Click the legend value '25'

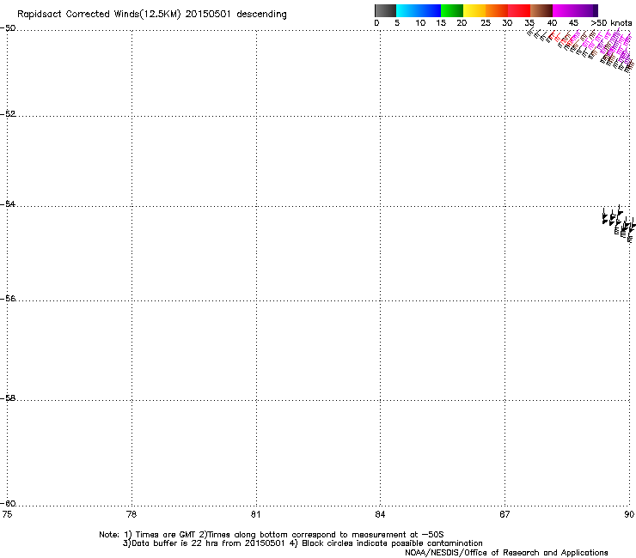(x=486, y=23)
